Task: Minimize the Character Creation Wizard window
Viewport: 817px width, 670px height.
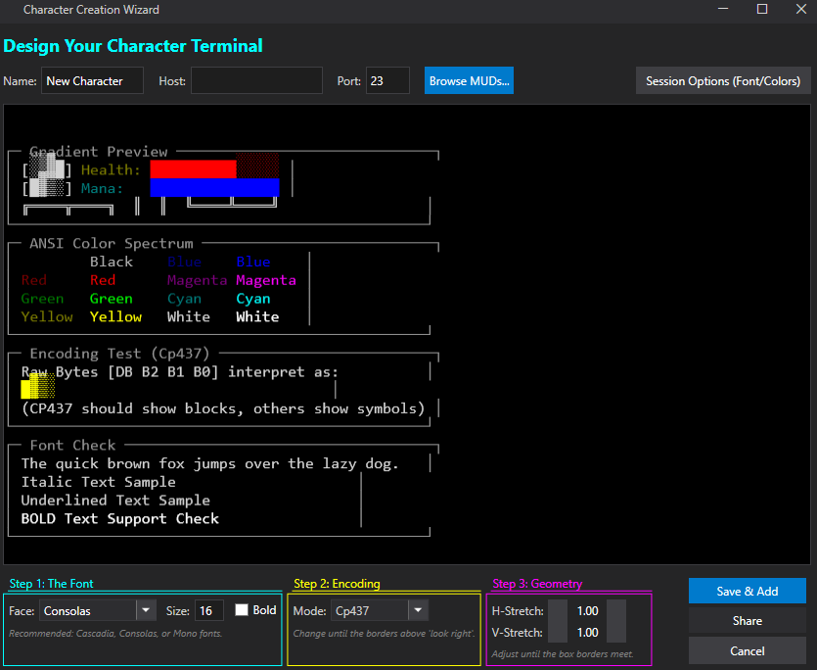Action: tap(723, 9)
